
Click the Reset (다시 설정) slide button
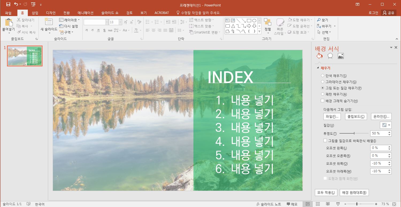(x=69, y=26)
